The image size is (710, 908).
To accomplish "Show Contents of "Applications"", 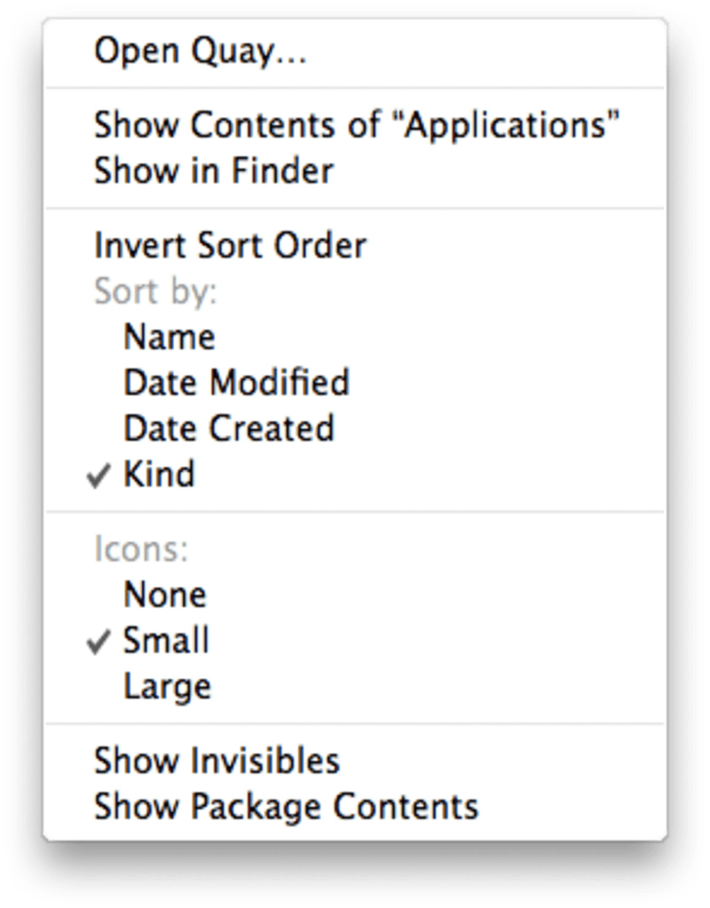I will tap(356, 126).
